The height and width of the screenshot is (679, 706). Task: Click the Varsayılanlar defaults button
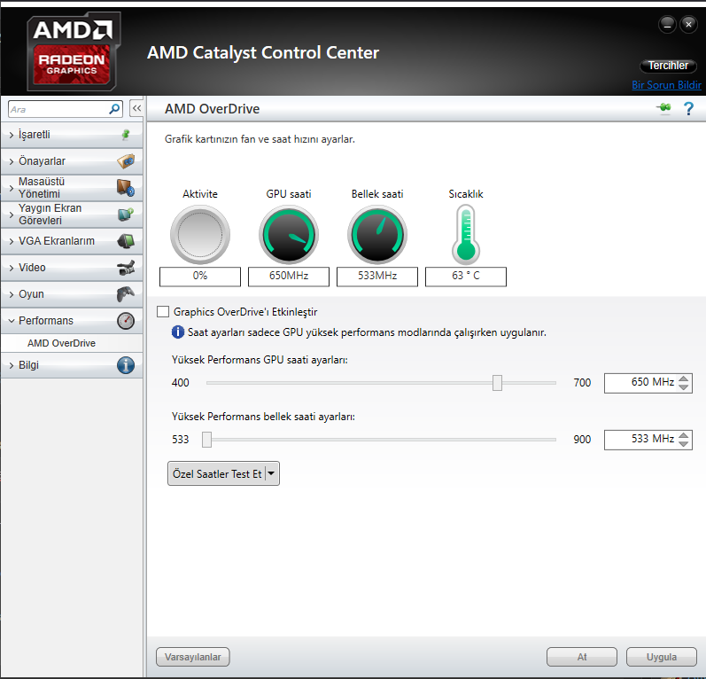coord(193,657)
